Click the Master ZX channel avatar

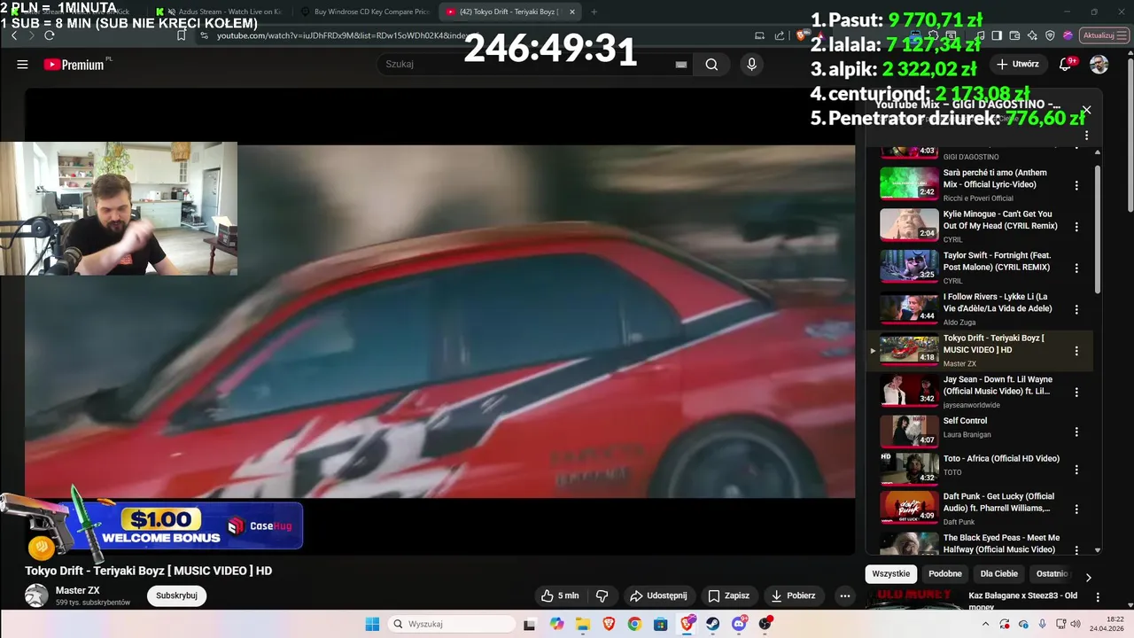pyautogui.click(x=36, y=595)
